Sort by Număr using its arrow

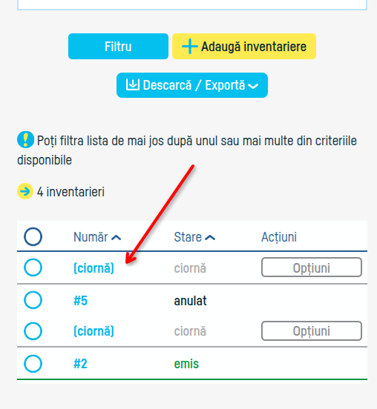tap(117, 238)
